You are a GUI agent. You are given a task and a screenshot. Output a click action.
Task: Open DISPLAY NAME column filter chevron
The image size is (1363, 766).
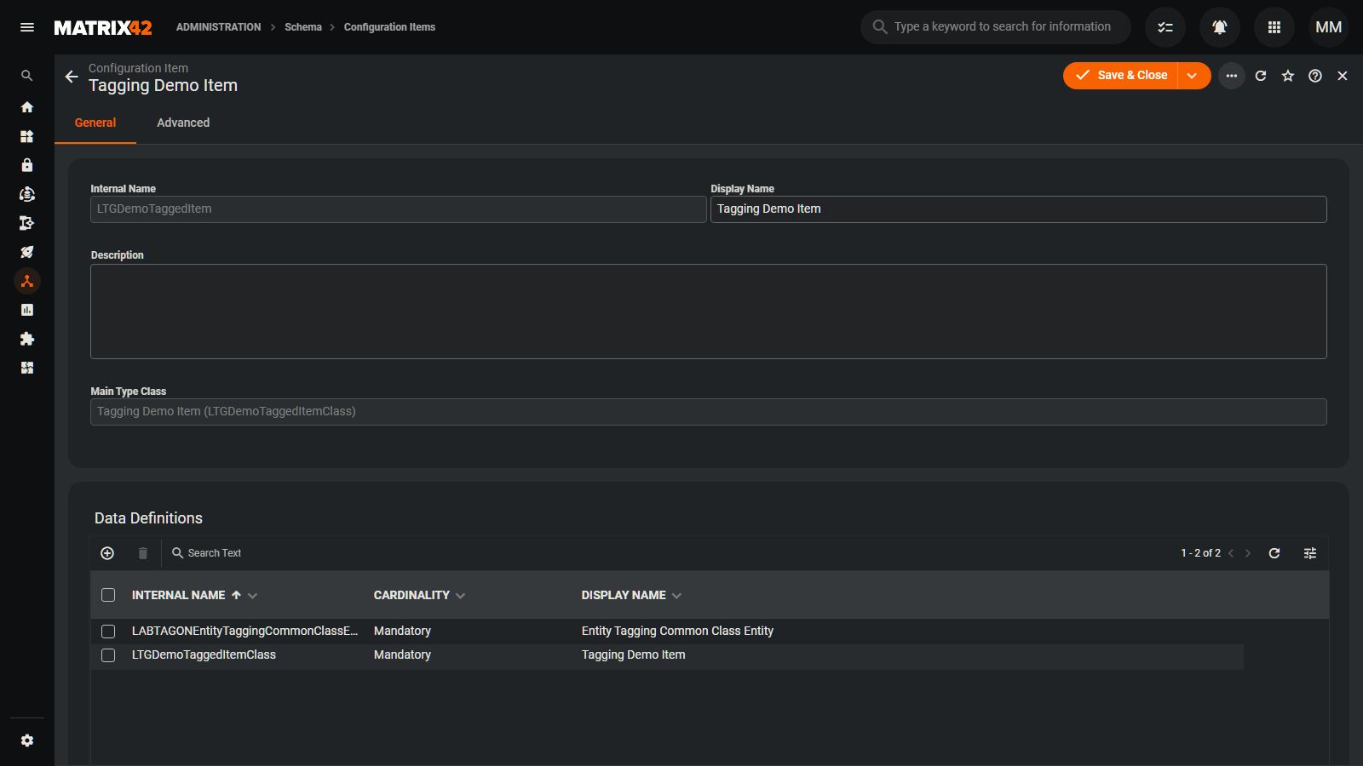[677, 596]
